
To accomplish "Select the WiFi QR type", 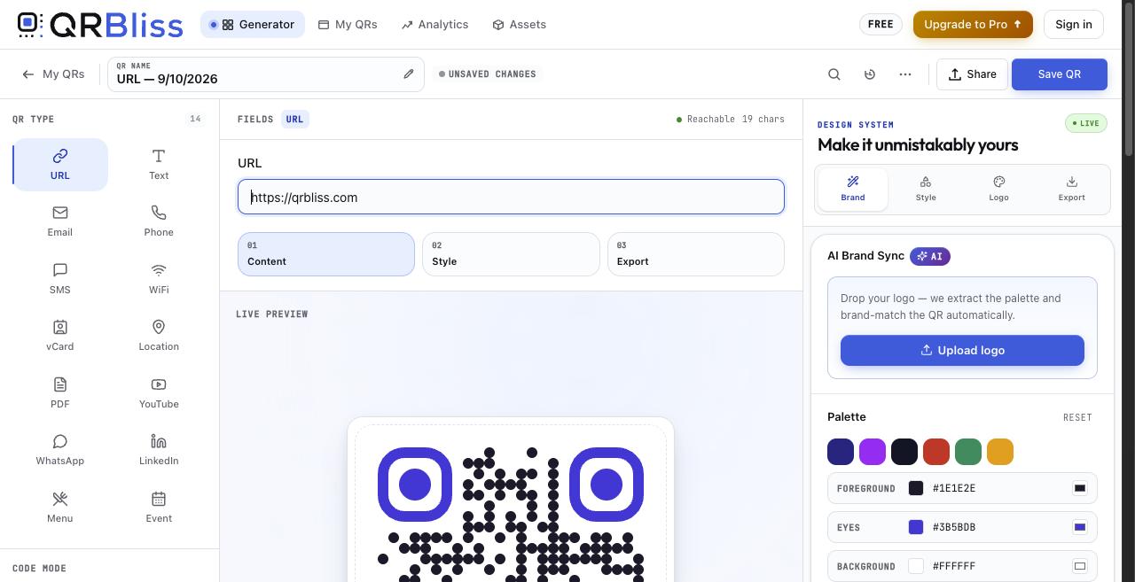I will point(159,279).
